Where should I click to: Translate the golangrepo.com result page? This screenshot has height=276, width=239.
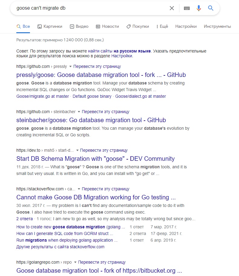coord(102,262)
